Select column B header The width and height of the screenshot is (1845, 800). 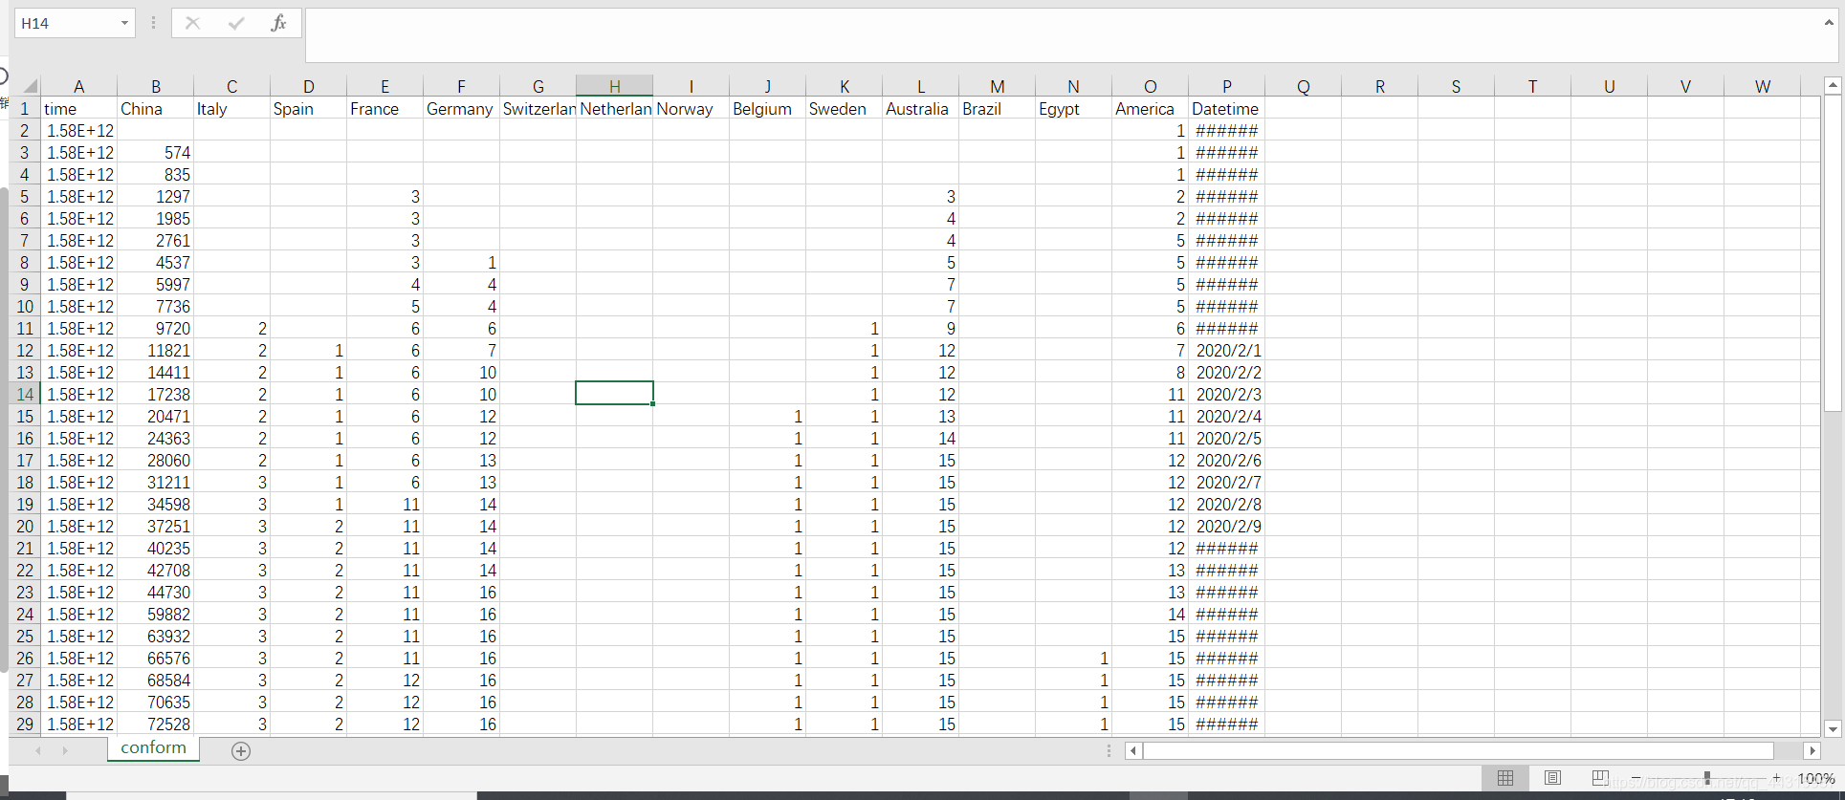pos(155,86)
